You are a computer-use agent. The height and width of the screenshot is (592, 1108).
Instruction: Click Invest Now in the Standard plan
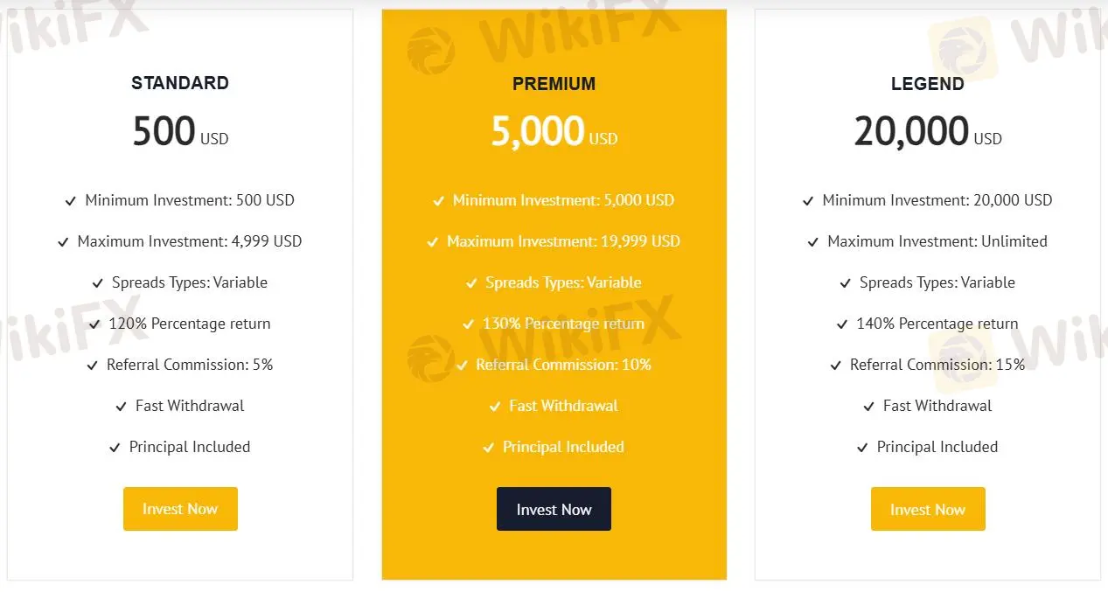[x=180, y=509]
